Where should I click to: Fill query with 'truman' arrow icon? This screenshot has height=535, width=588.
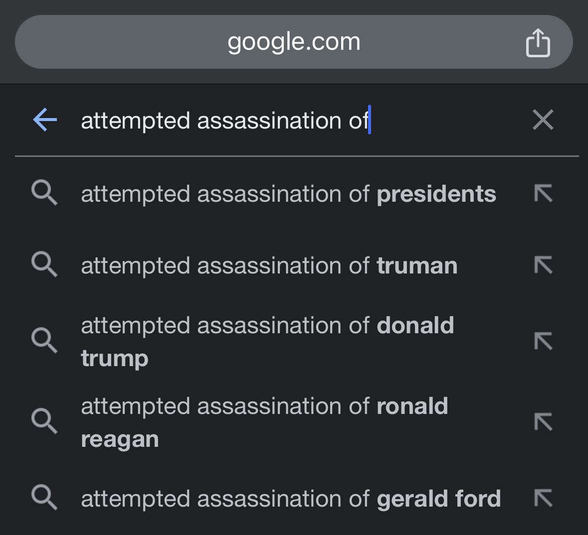coord(543,265)
